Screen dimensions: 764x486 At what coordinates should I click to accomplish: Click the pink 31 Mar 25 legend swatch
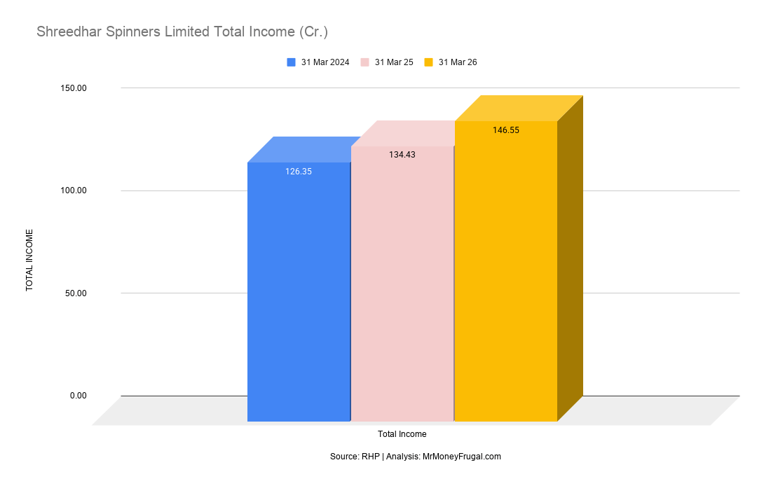[x=365, y=62]
